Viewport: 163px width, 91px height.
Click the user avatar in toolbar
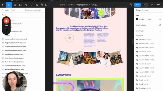(x=131, y=5)
